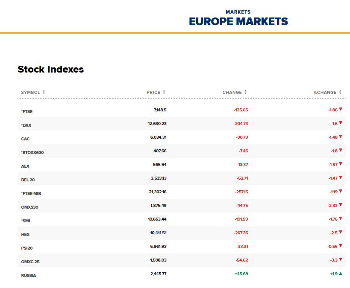Open the PSI20 index link
Image resolution: width=350 pixels, height=288 pixels.
27,248
